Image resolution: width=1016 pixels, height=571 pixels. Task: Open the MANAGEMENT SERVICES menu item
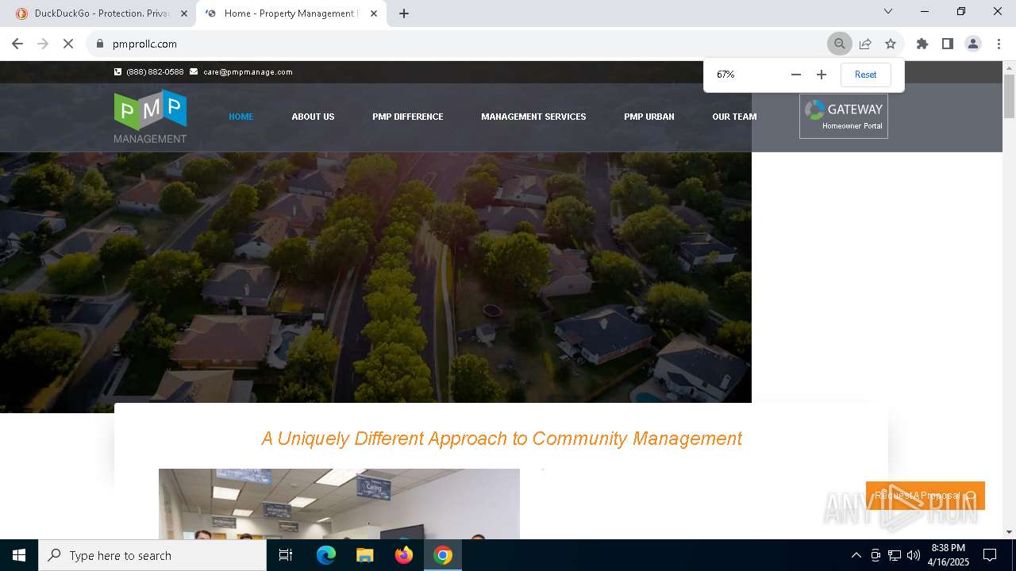533,117
